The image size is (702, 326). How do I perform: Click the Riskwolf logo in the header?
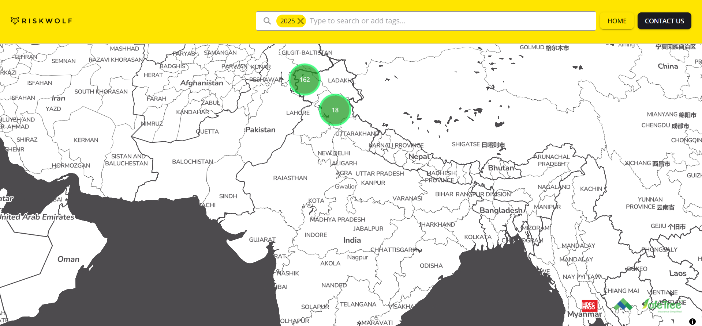(41, 21)
